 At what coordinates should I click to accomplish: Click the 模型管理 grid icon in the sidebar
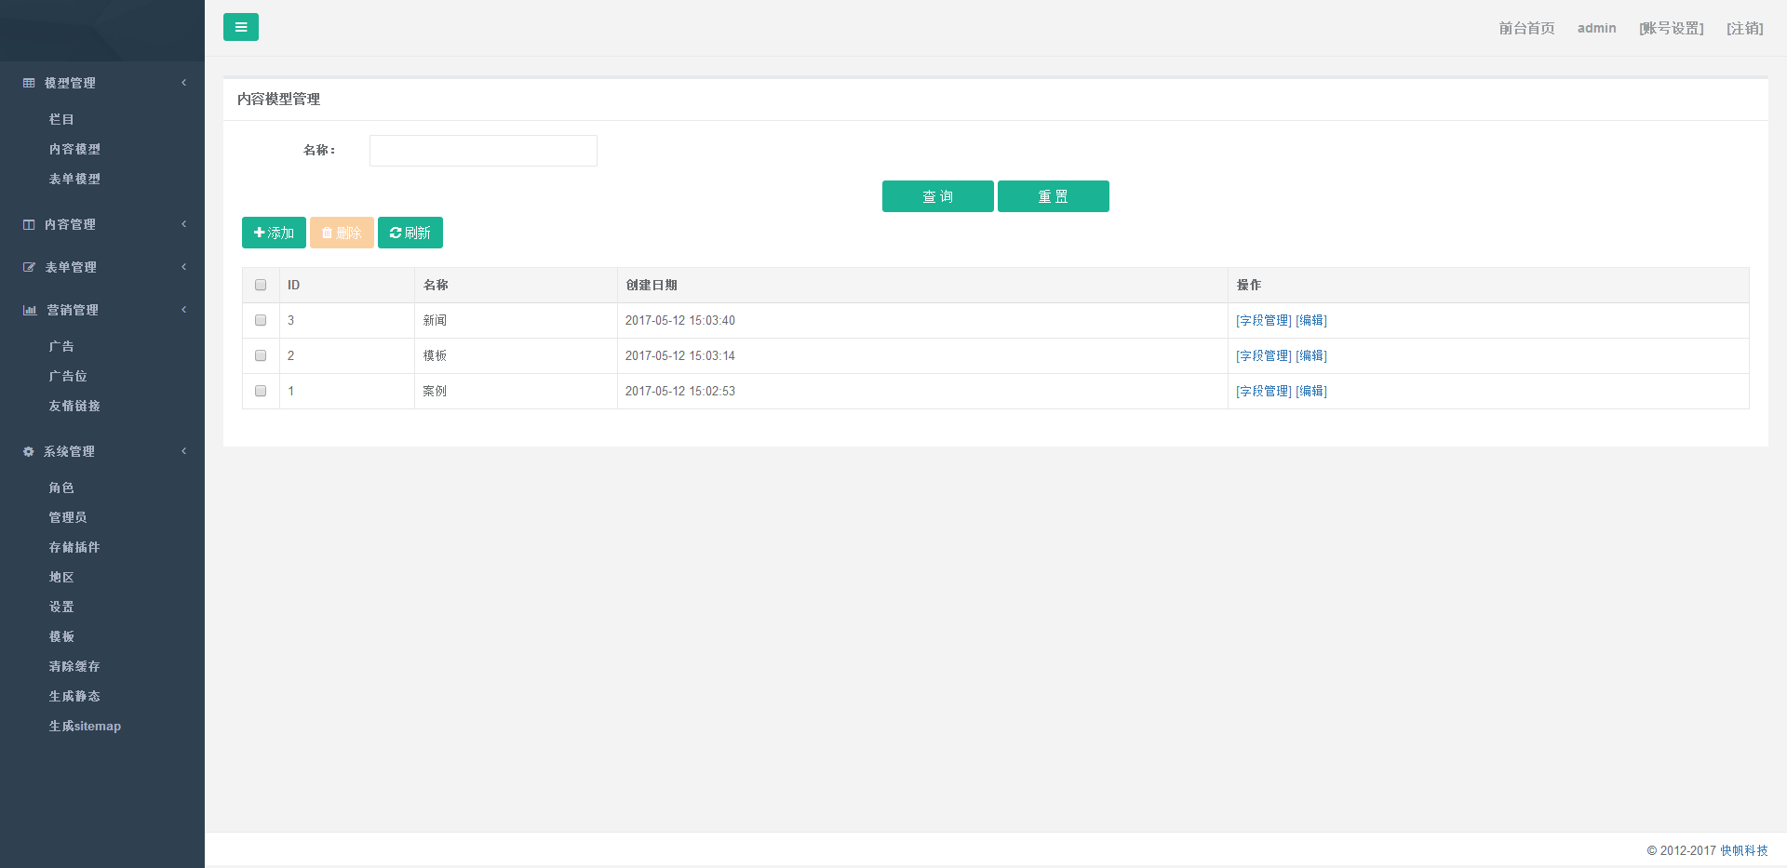(29, 83)
